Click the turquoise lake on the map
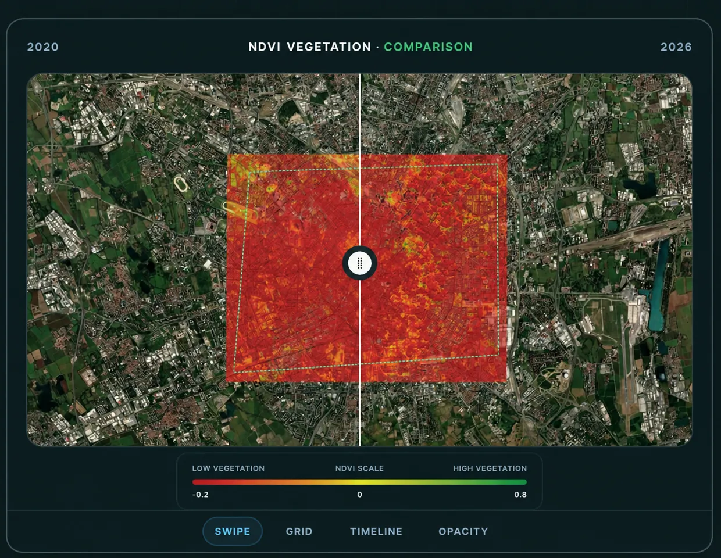This screenshot has height=558, width=721. [x=659, y=285]
